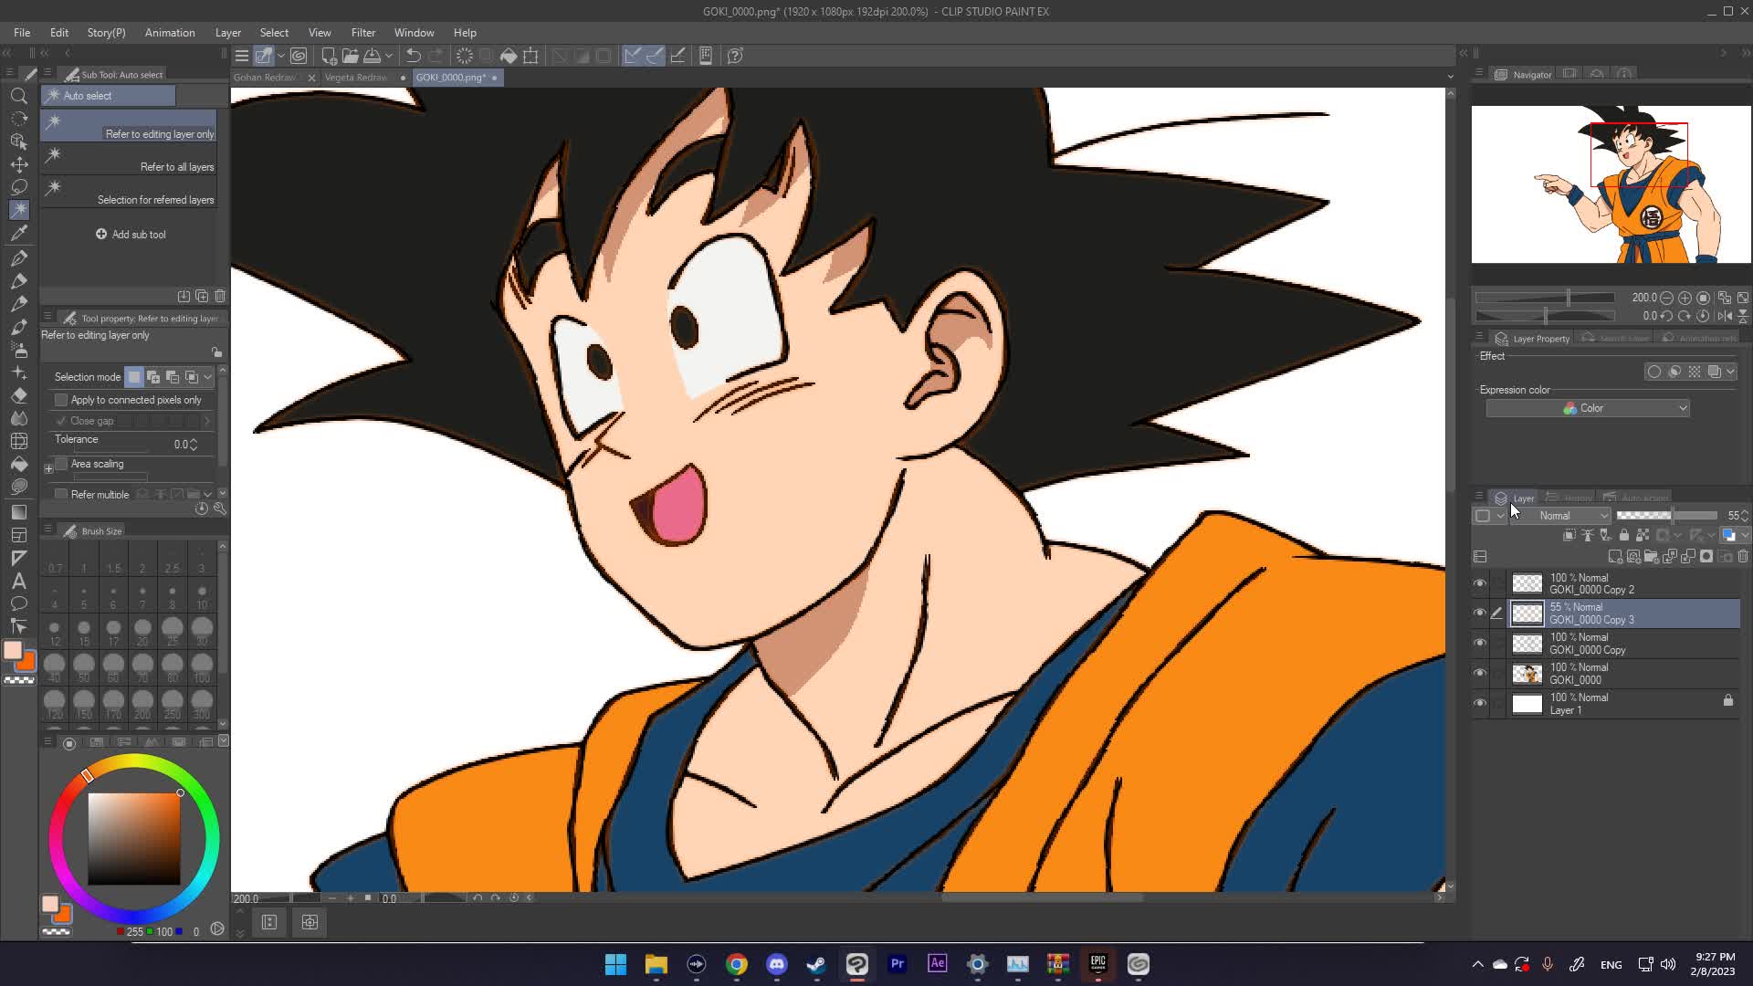This screenshot has width=1753, height=986.
Task: Select the Balloon tool
Action: coord(18,603)
